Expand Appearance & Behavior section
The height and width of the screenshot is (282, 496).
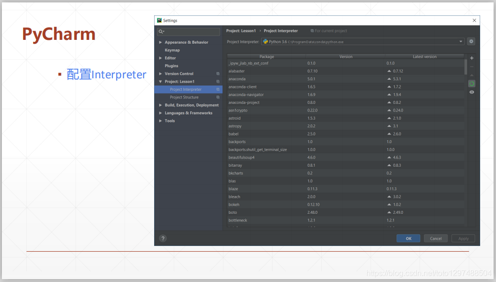pyautogui.click(x=160, y=42)
